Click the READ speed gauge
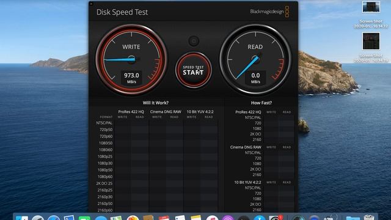 (255, 60)
